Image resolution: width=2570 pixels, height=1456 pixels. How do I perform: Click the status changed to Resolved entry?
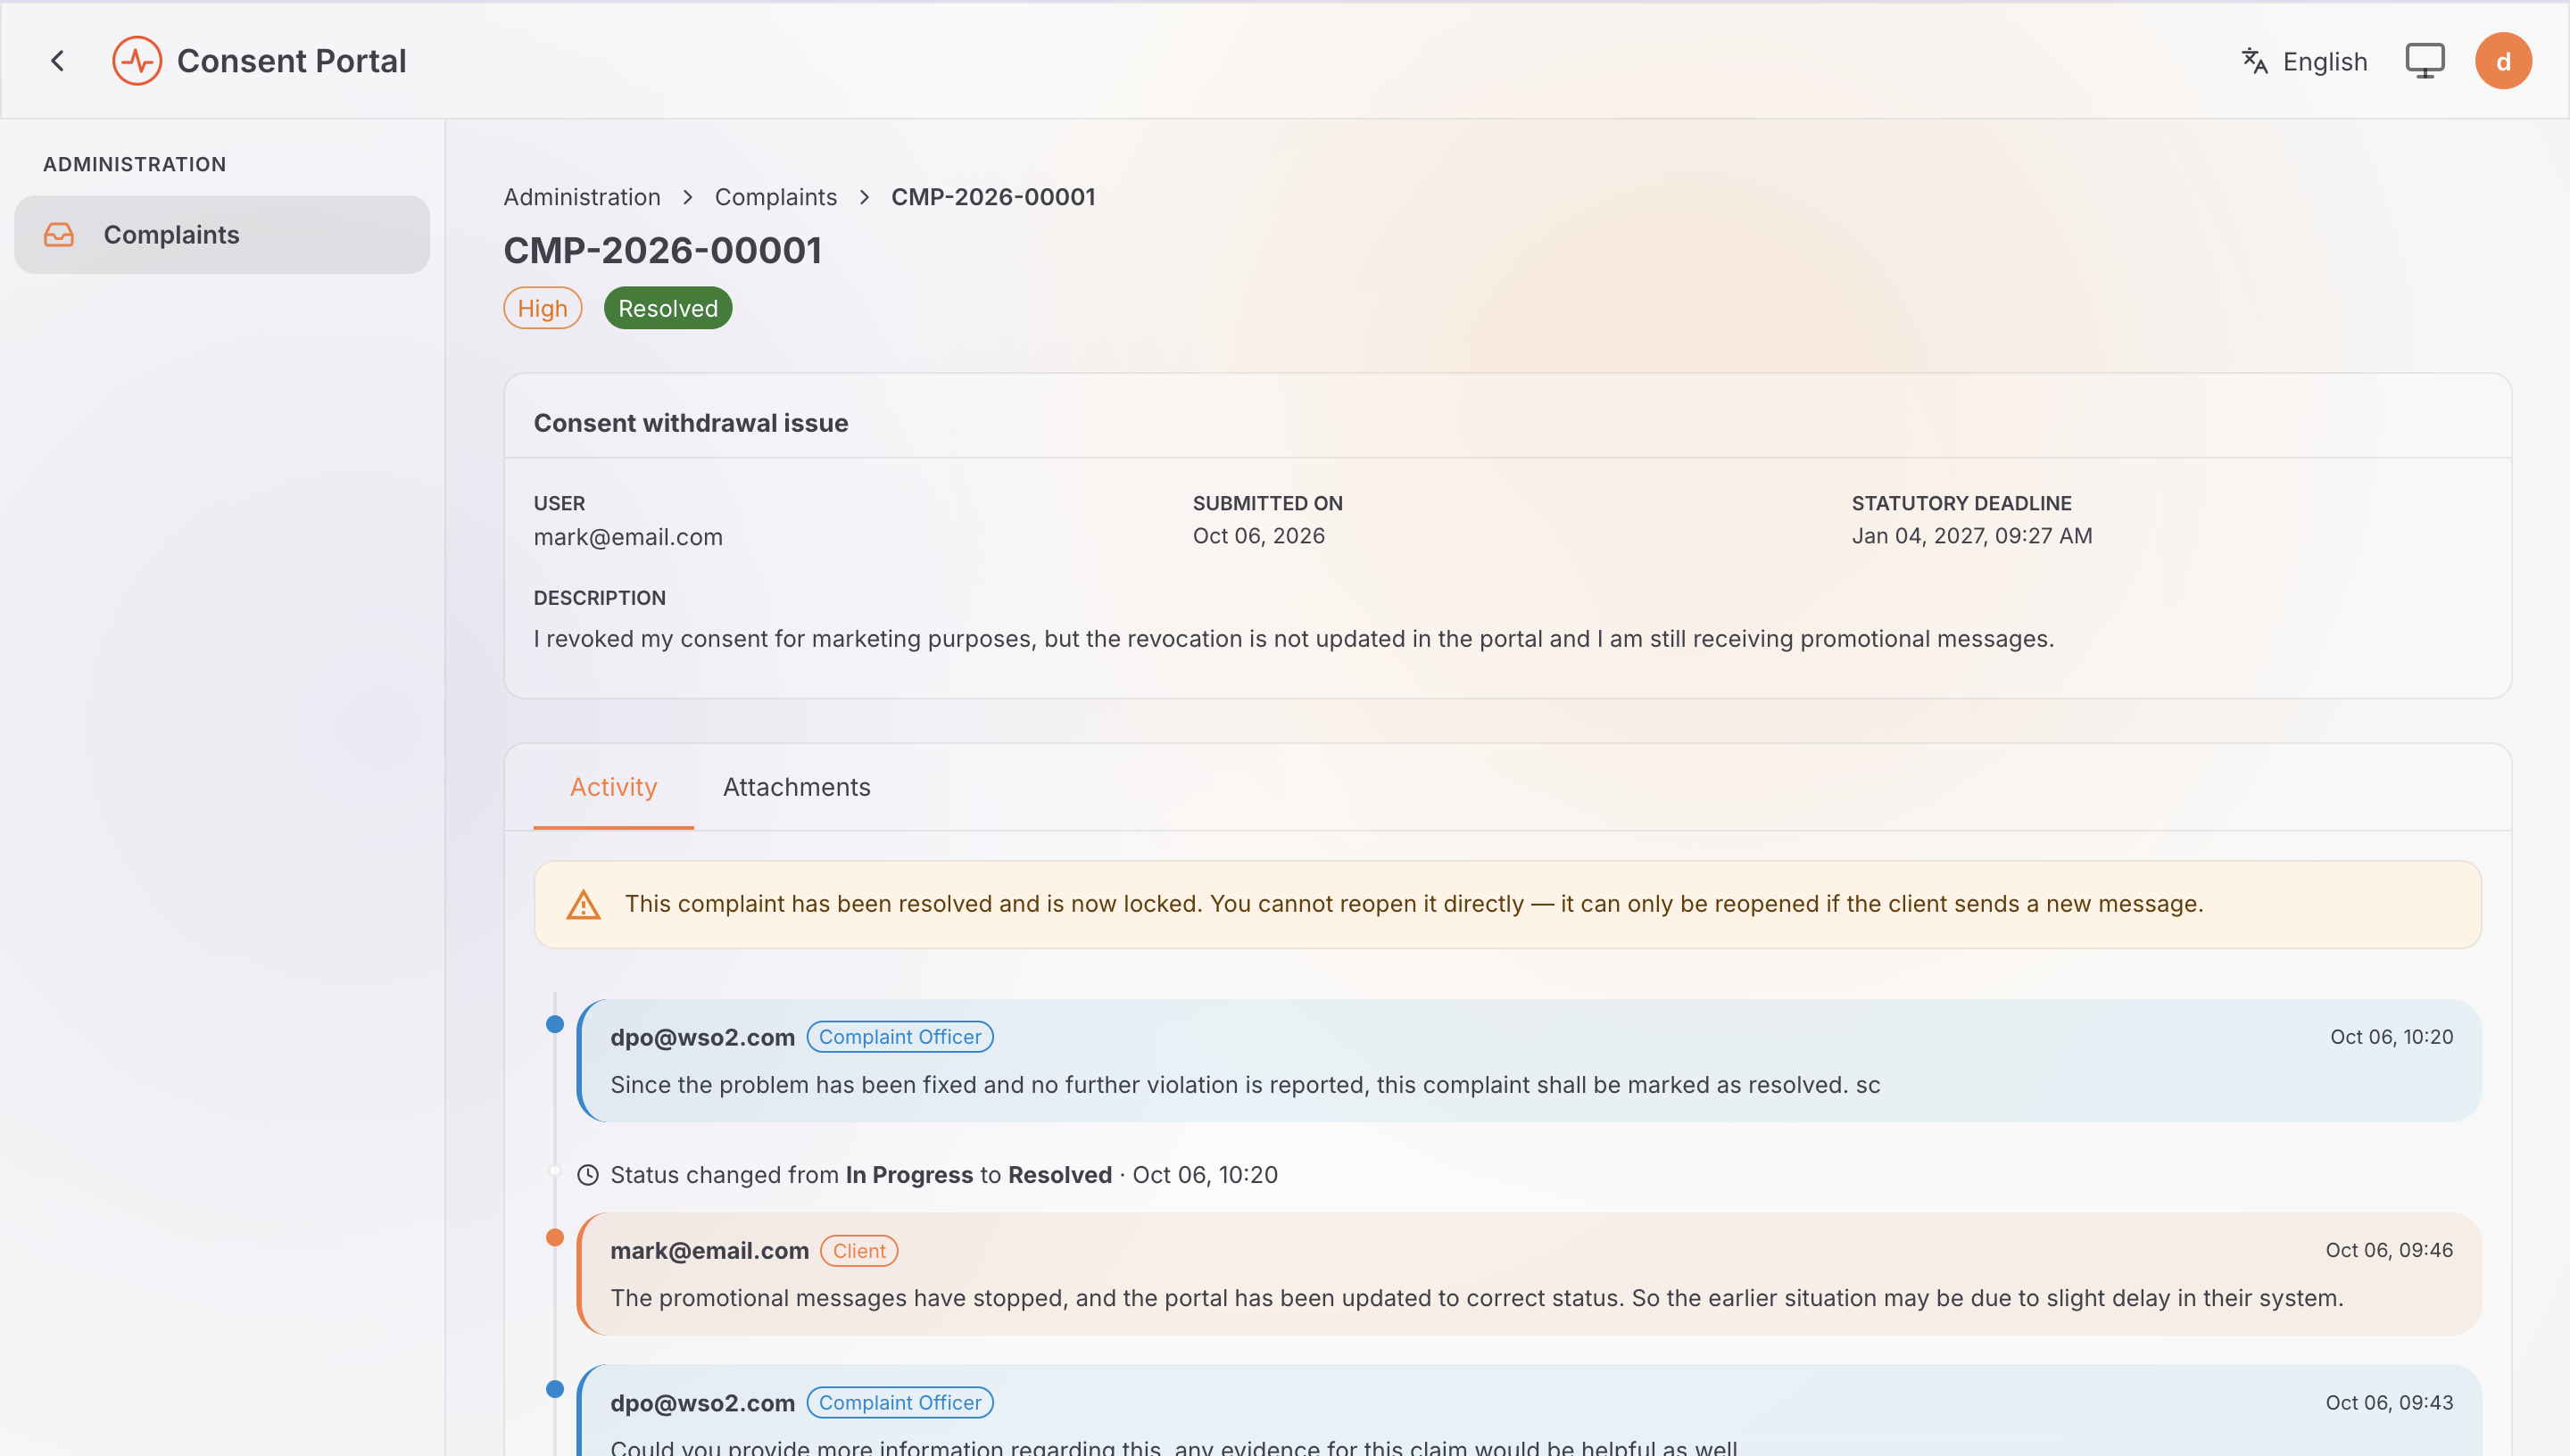click(944, 1175)
